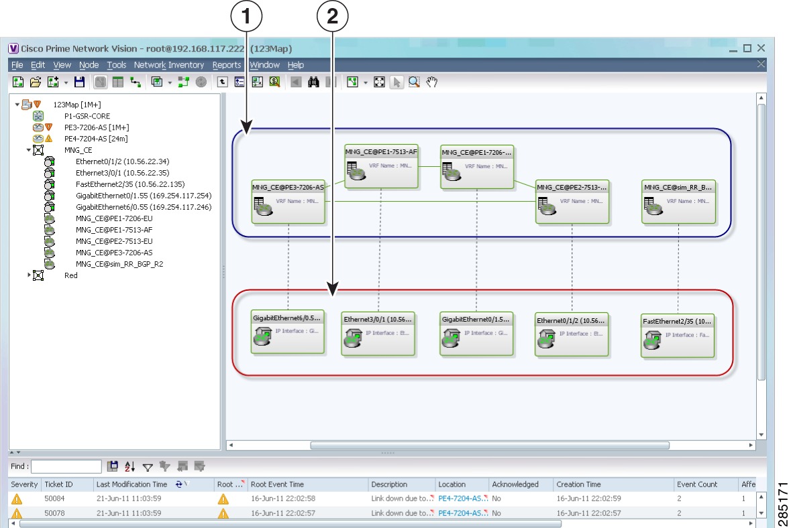Expand the Red tree node
Image resolution: width=791 pixels, height=528 pixels.
tap(28, 275)
